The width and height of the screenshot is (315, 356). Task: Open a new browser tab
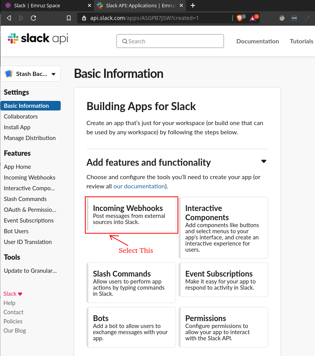(193, 5)
